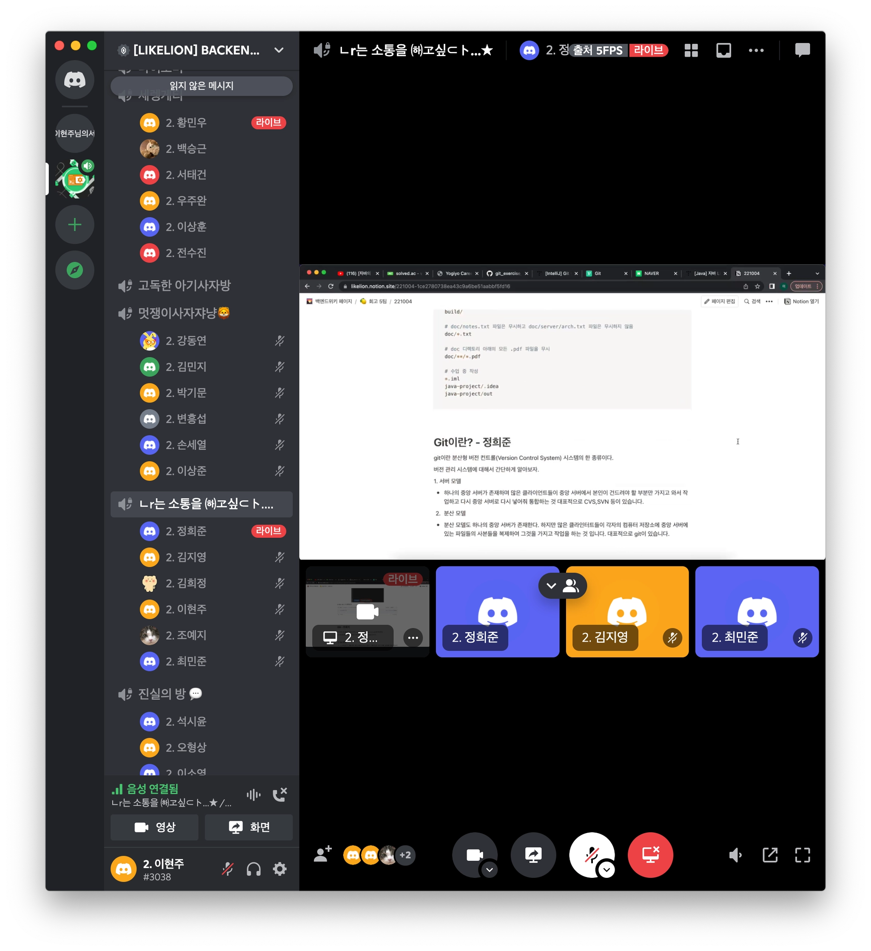
Task: Open the 고독한 아기사자방 voice channel
Action: point(184,286)
